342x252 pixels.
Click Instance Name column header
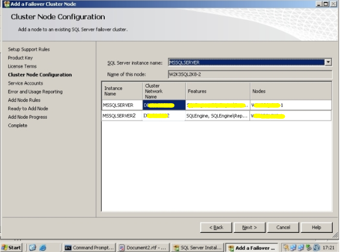(122, 91)
